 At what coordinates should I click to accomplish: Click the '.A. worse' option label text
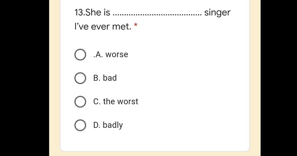click(x=111, y=54)
